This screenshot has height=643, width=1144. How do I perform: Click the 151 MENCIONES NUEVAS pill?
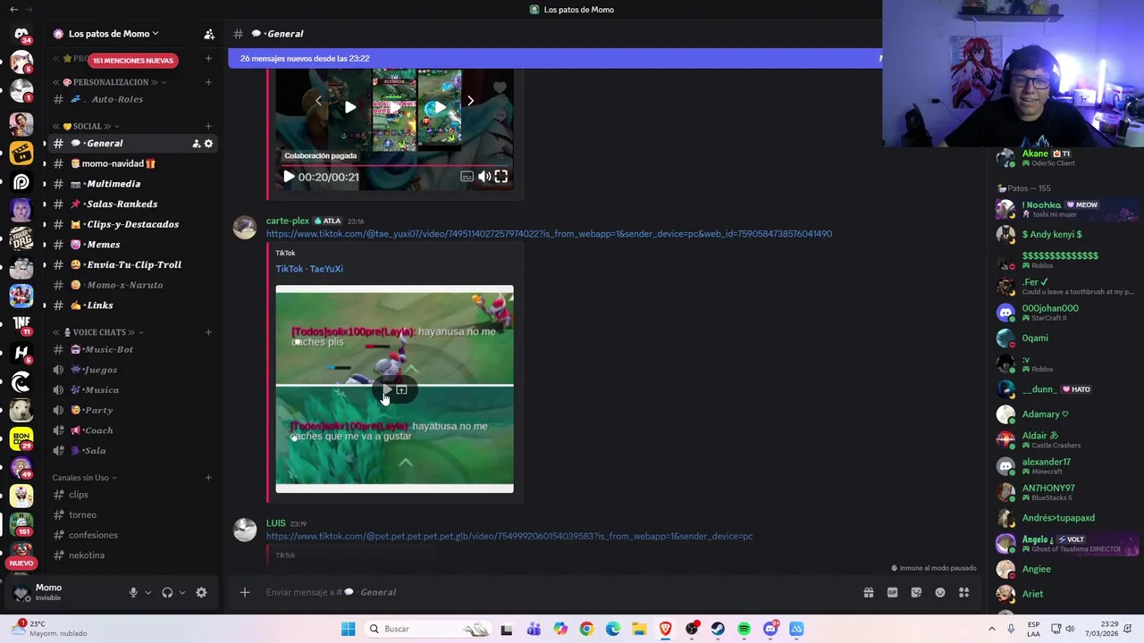pyautogui.click(x=133, y=61)
